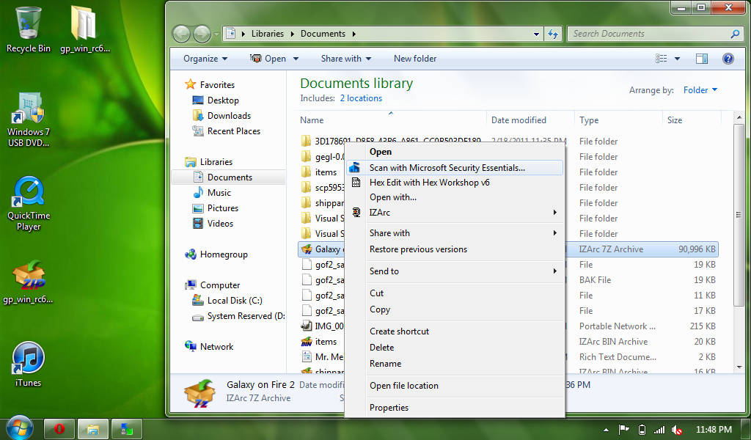Click the Windows Explorer taskbar icon
The image size is (751, 440).
pyautogui.click(x=93, y=428)
